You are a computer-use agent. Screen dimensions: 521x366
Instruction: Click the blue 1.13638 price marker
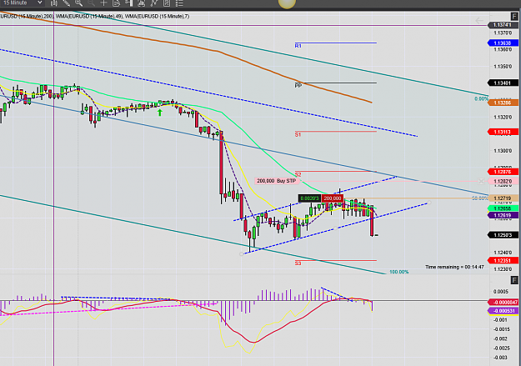(503, 43)
